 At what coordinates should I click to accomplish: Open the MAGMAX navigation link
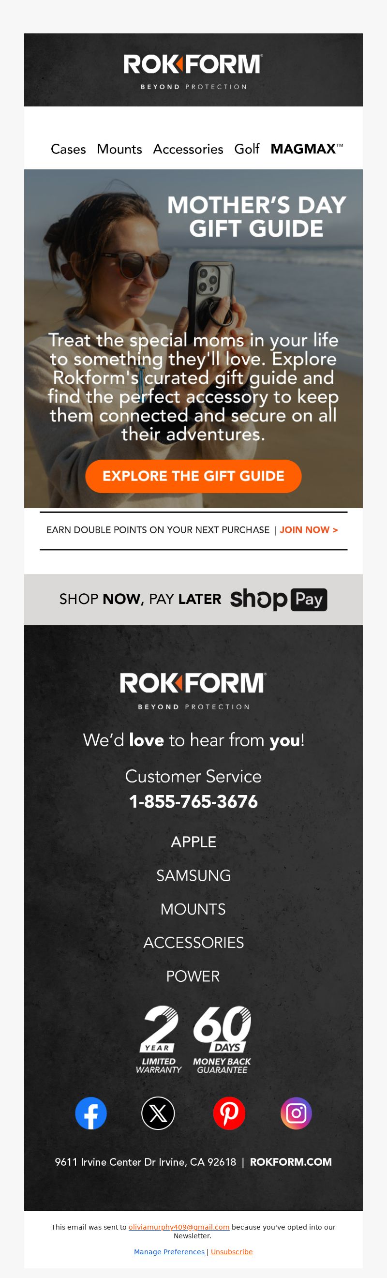[307, 149]
